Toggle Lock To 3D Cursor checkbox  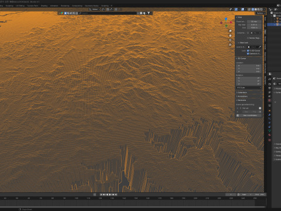pos(248,50)
